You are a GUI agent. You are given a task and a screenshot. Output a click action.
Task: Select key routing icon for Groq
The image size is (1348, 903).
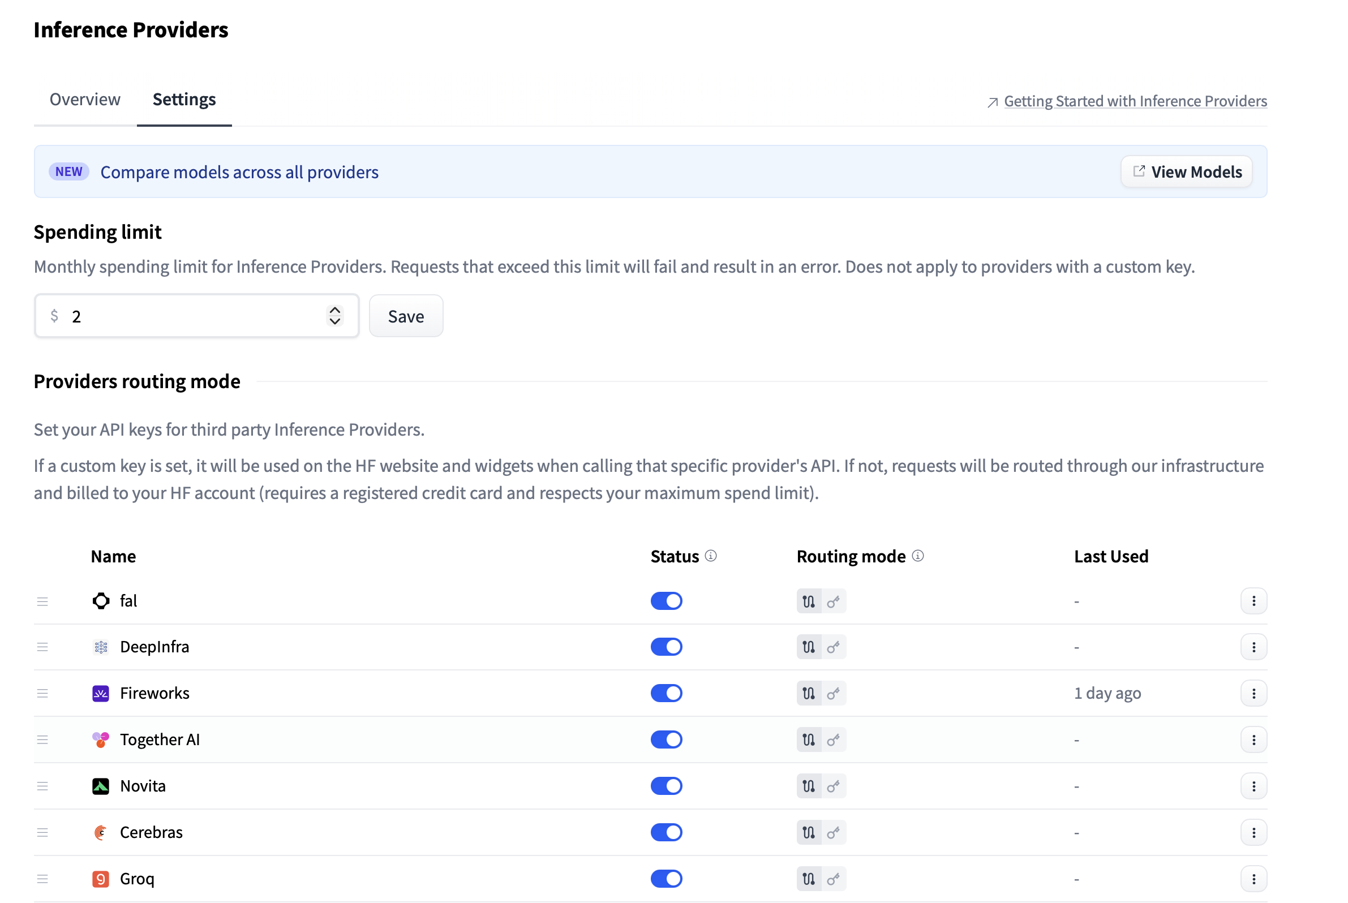833,879
